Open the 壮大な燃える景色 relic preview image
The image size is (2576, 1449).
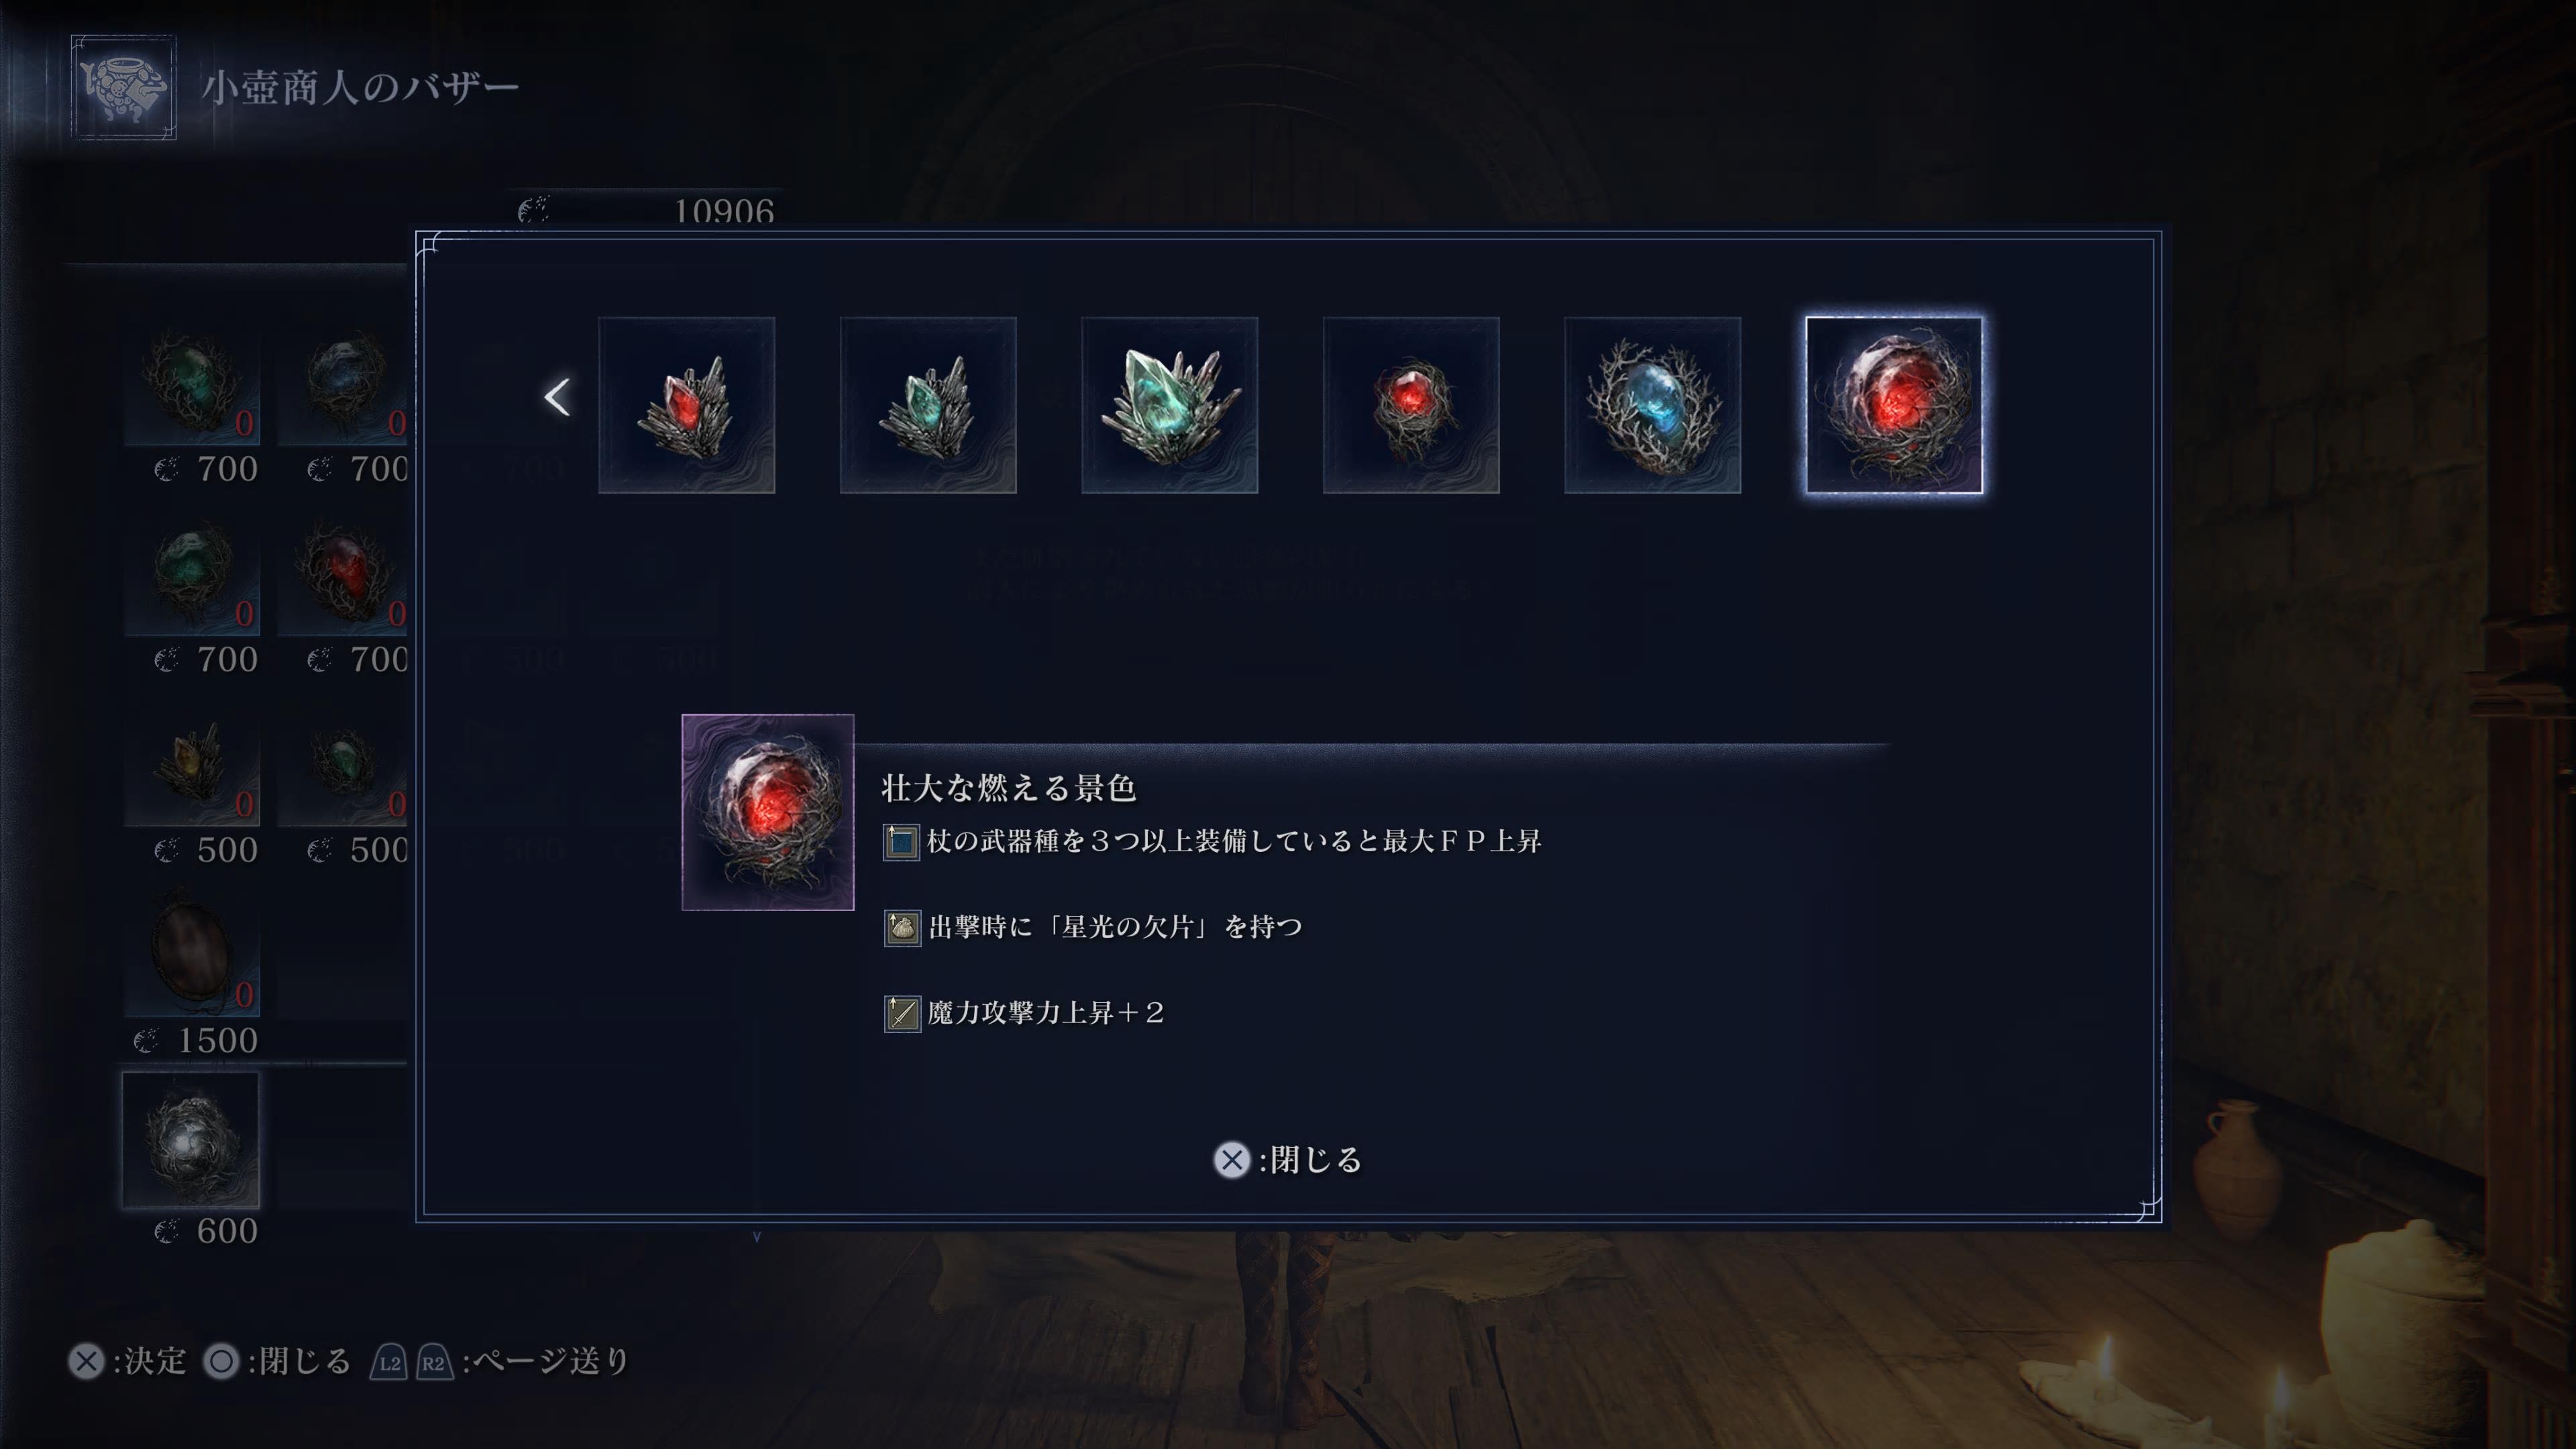click(768, 812)
